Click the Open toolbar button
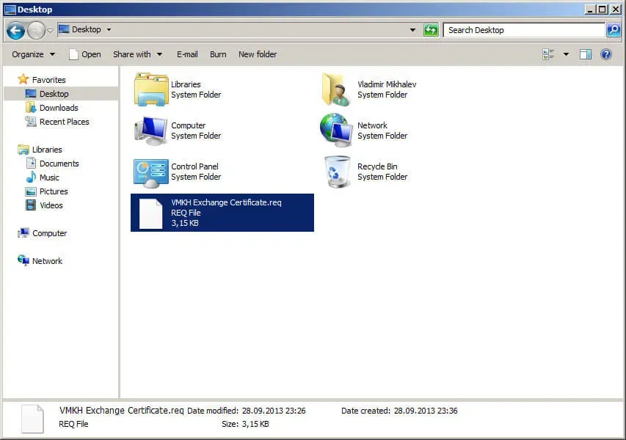 85,54
